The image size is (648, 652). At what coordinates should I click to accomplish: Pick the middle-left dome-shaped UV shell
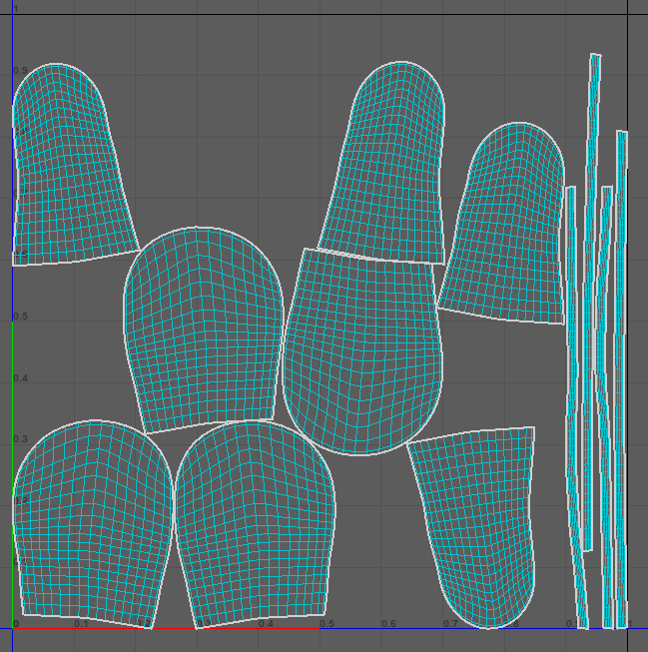click(200, 329)
